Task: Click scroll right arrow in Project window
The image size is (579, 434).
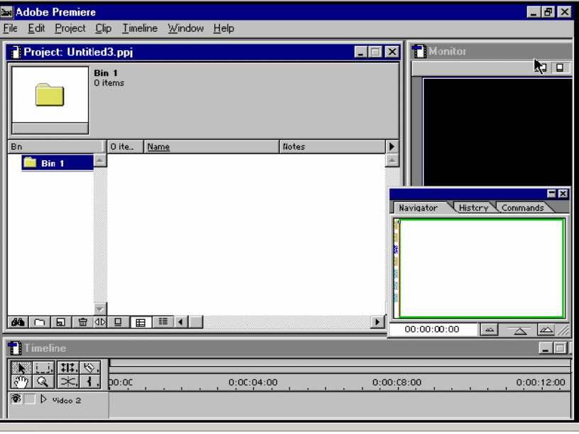Action: pos(377,322)
